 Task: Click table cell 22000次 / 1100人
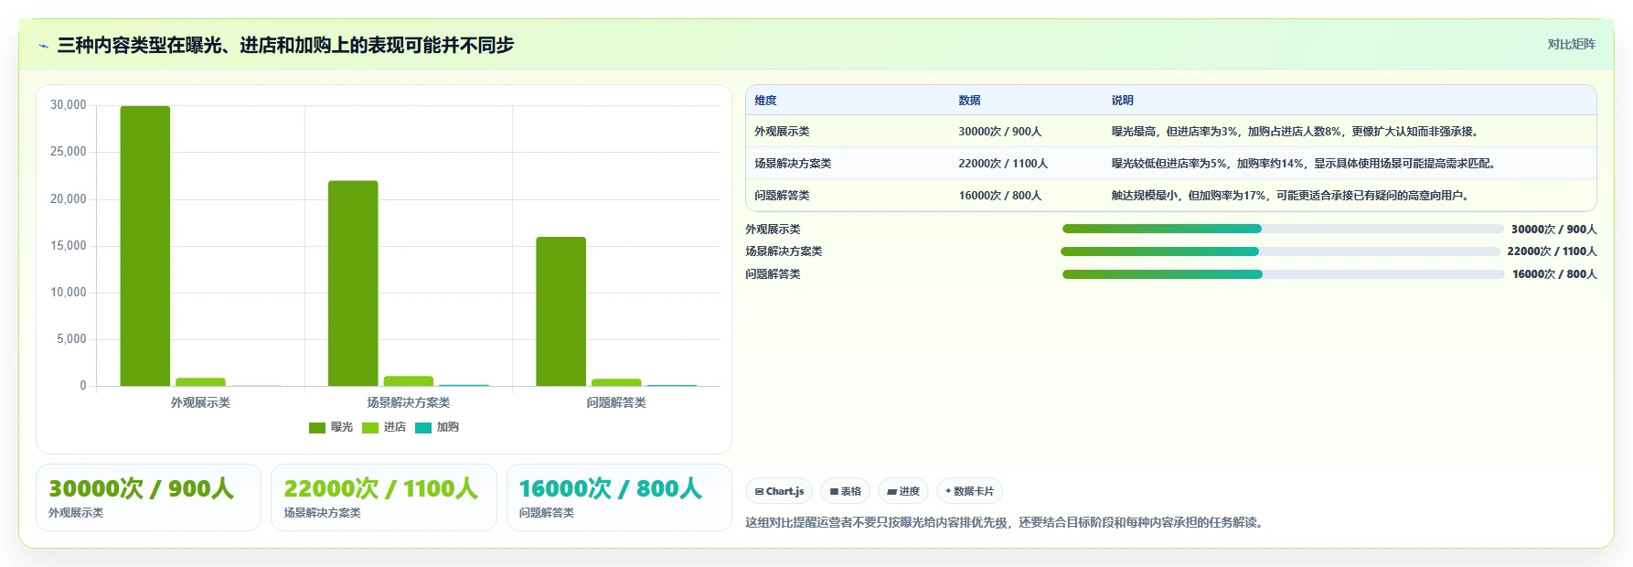point(1003,164)
